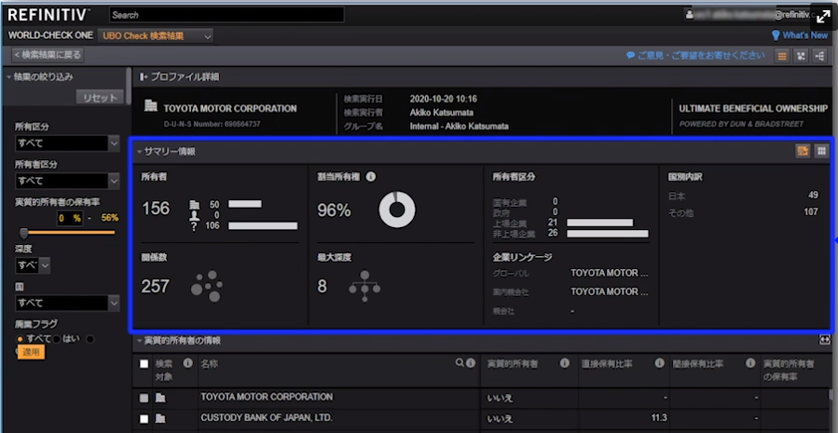
Task: Click CUSTODY BANK OF JAPAN, LTD. name
Action: (x=267, y=418)
